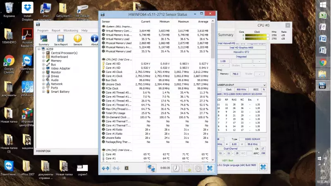Click the sensor list scroll-up arrow
The height and width of the screenshot is (186, 331).
213,21
